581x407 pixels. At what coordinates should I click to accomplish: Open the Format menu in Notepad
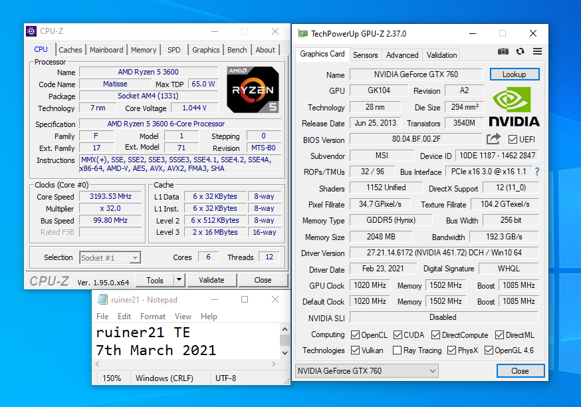tap(153, 317)
